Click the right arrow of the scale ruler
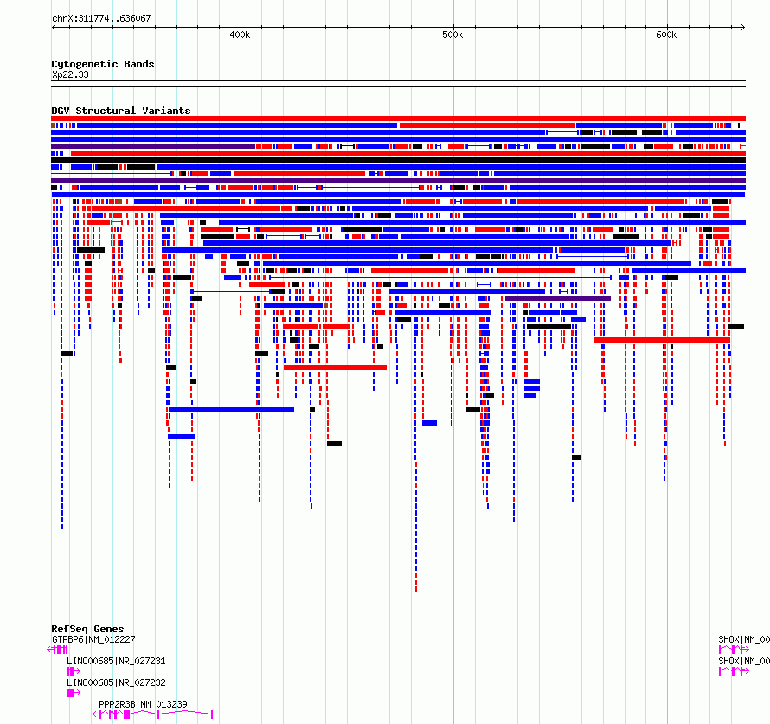Viewport: 770px width, 724px height. pos(742,27)
